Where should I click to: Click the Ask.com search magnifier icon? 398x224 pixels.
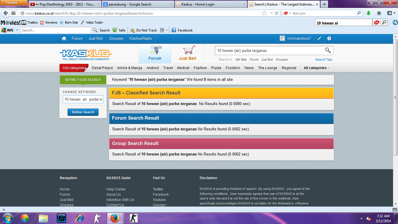click(x=359, y=13)
